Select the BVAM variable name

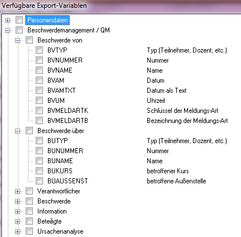tap(56, 80)
